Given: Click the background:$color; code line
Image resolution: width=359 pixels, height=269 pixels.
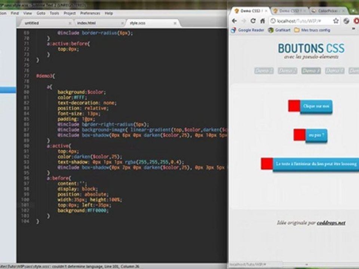Looking at the screenshot, I should 82,92.
